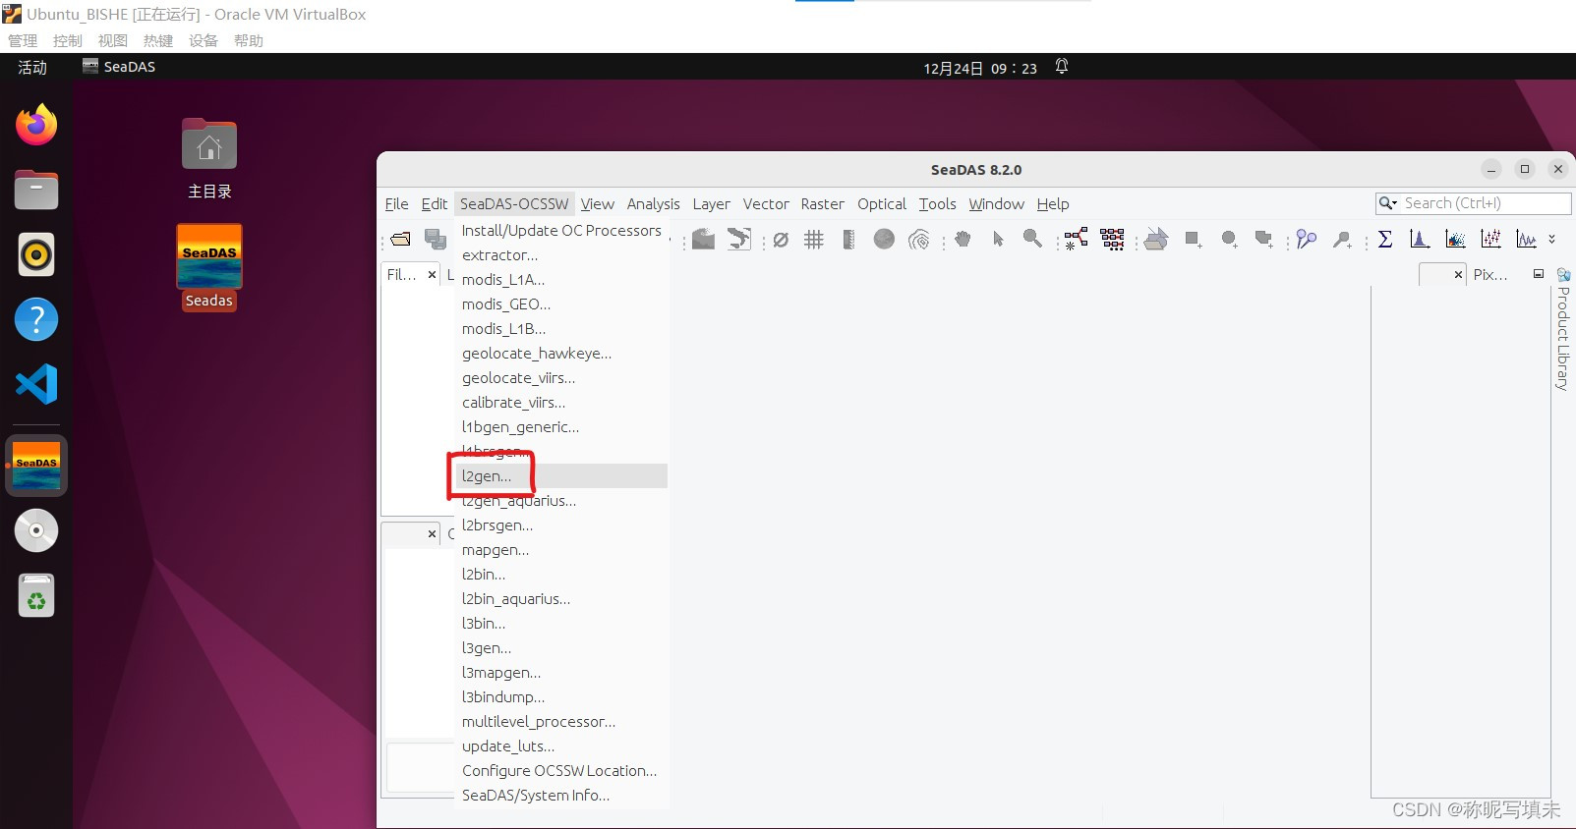Toggle the Graticule grid overlay icon
The width and height of the screenshot is (1576, 829).
(814, 239)
